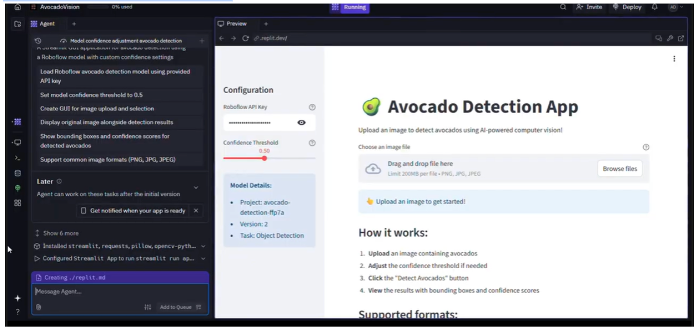Click Add to Queue button
This screenshot has height=331, width=700.
[181, 307]
